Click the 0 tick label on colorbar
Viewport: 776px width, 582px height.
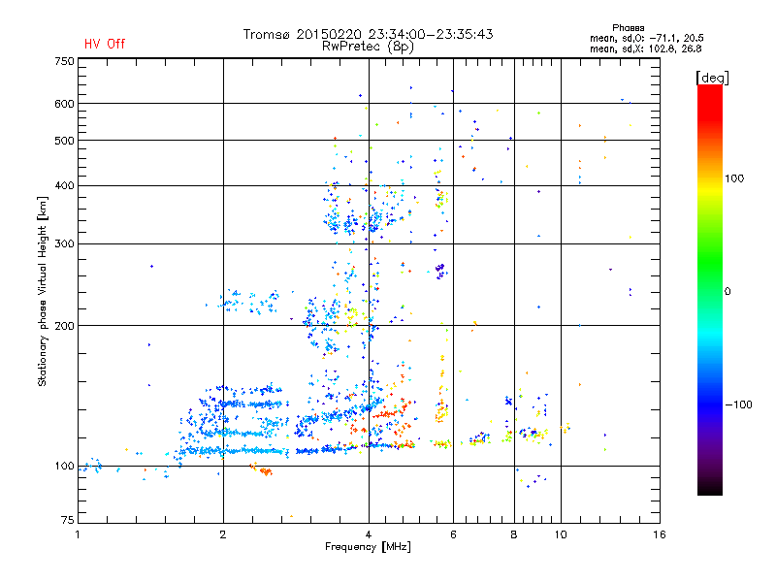pos(729,291)
